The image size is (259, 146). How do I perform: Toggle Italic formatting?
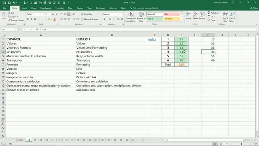tap(32, 19)
